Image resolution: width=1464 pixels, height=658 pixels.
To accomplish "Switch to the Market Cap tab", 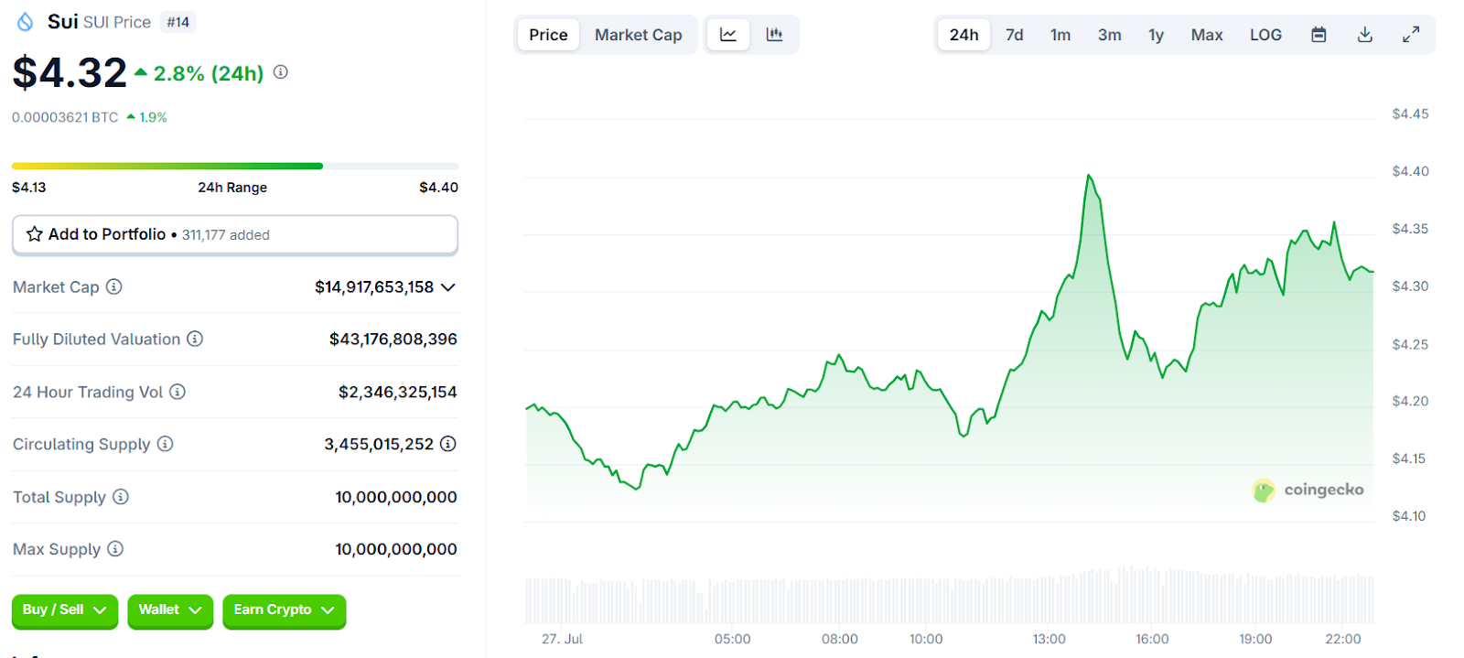I will click(638, 35).
